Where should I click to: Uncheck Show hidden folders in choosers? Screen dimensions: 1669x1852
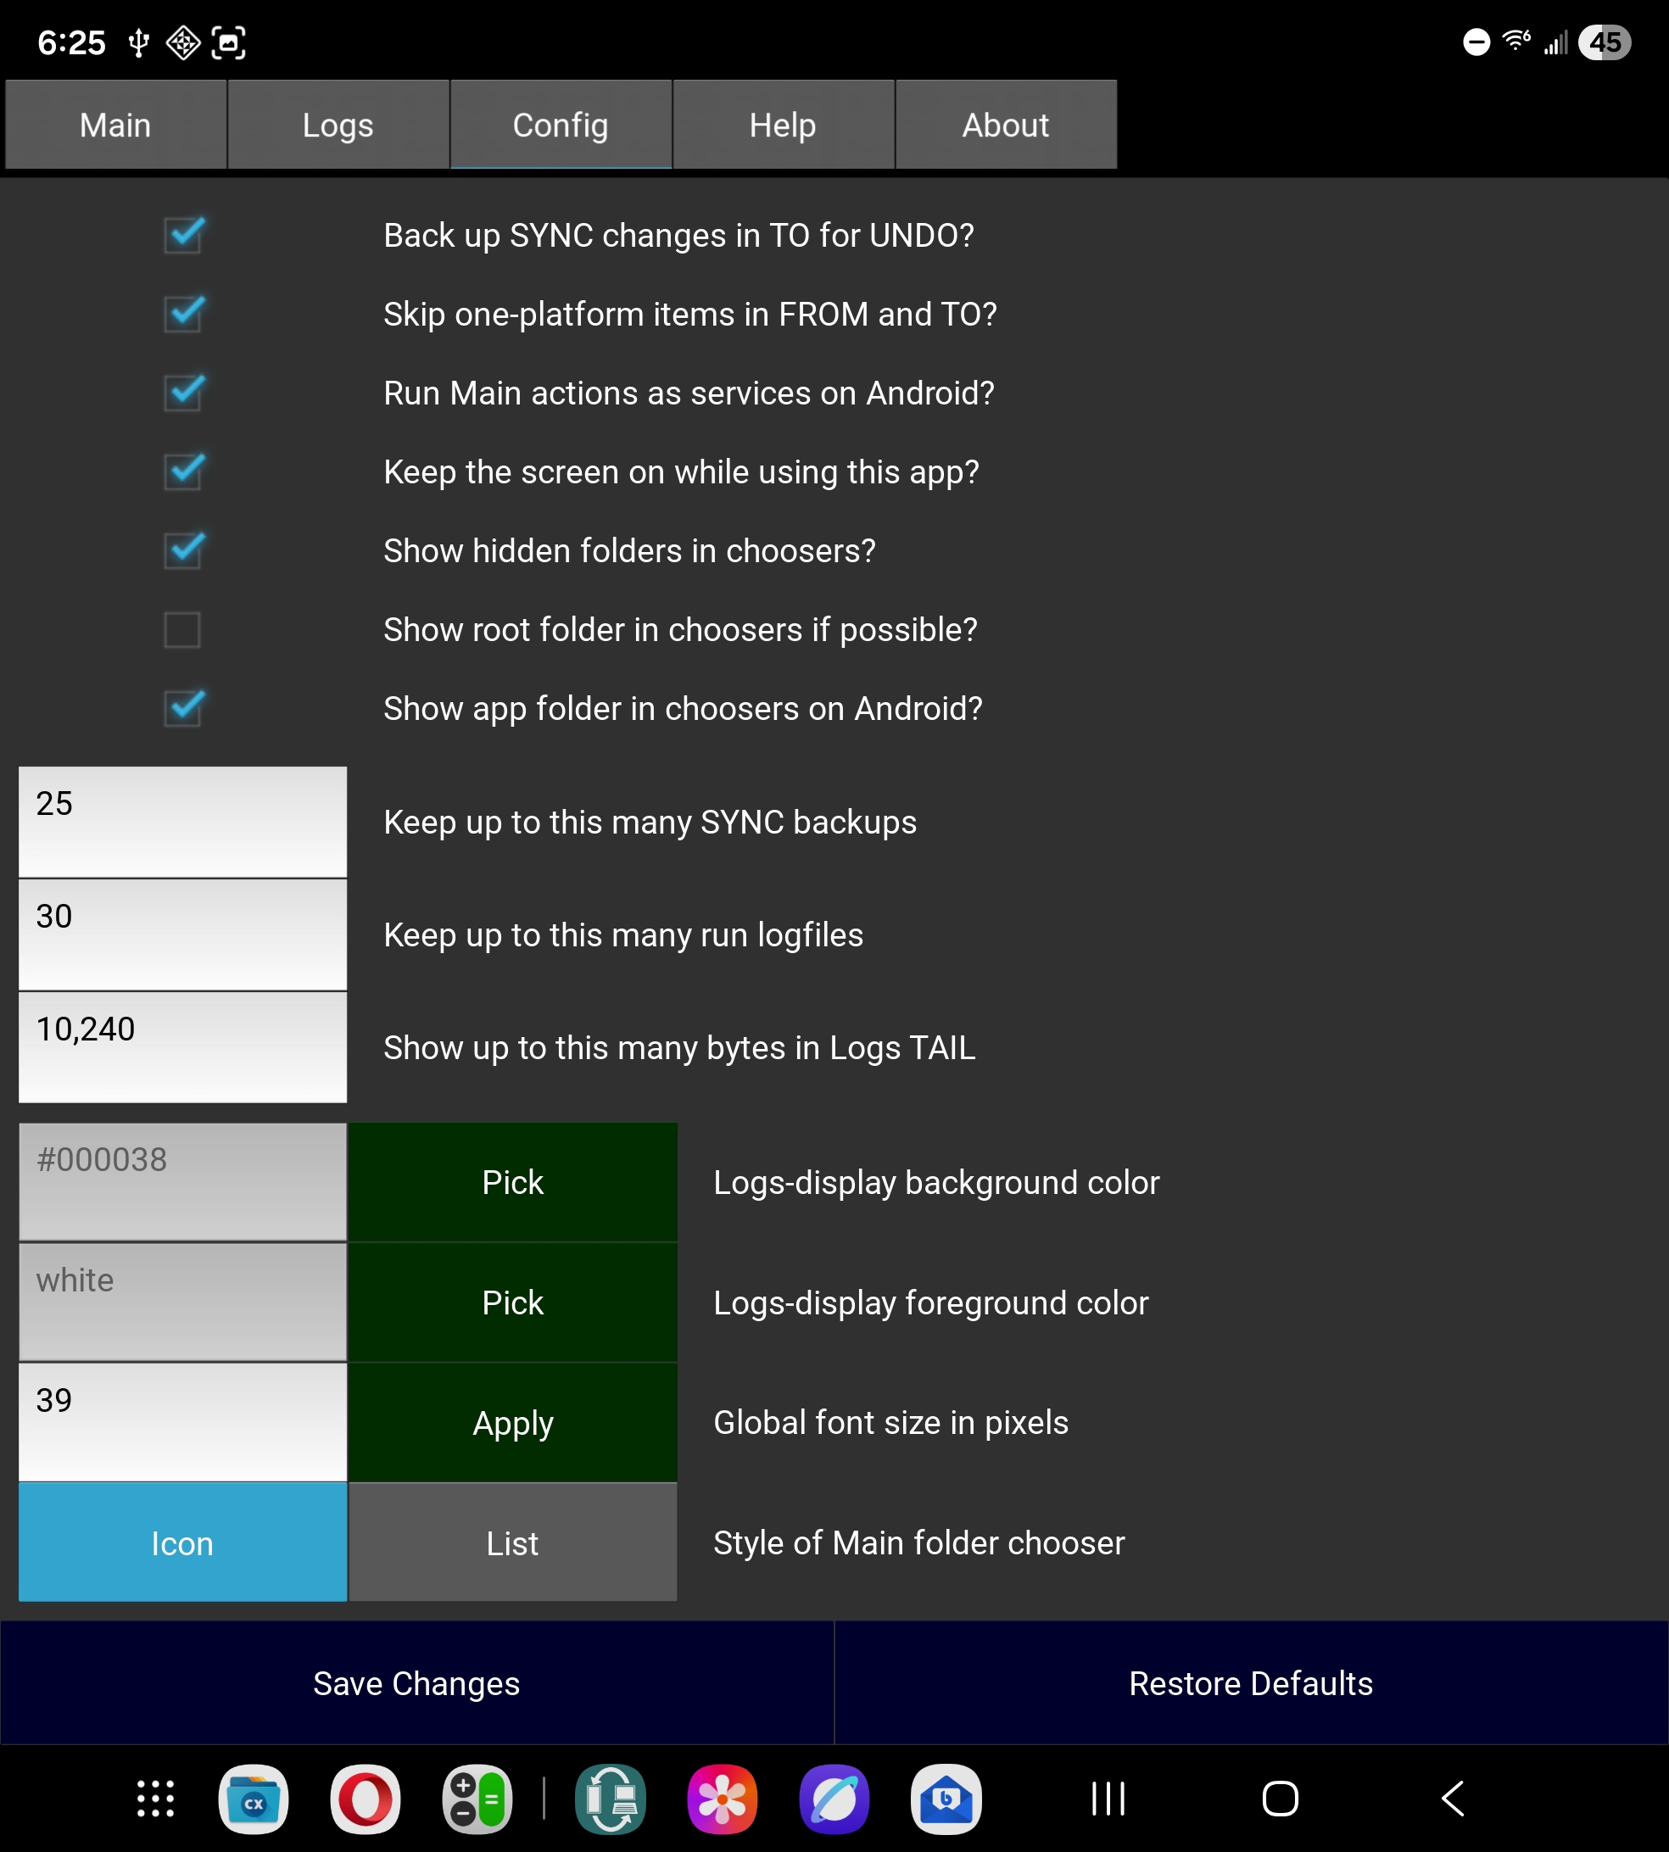182,551
